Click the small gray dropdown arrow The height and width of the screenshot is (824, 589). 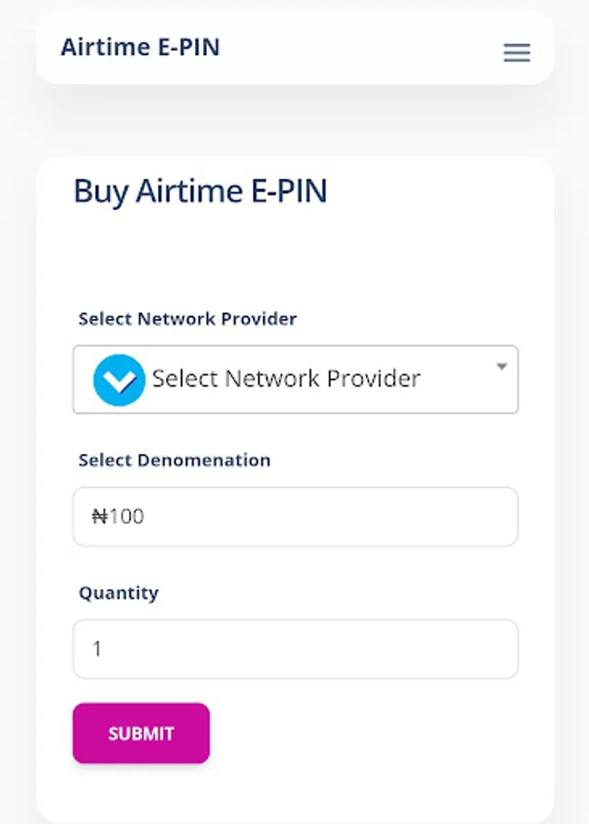(502, 367)
